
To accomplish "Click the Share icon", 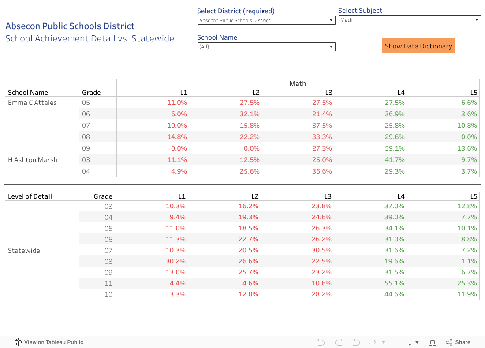I will tap(458, 342).
